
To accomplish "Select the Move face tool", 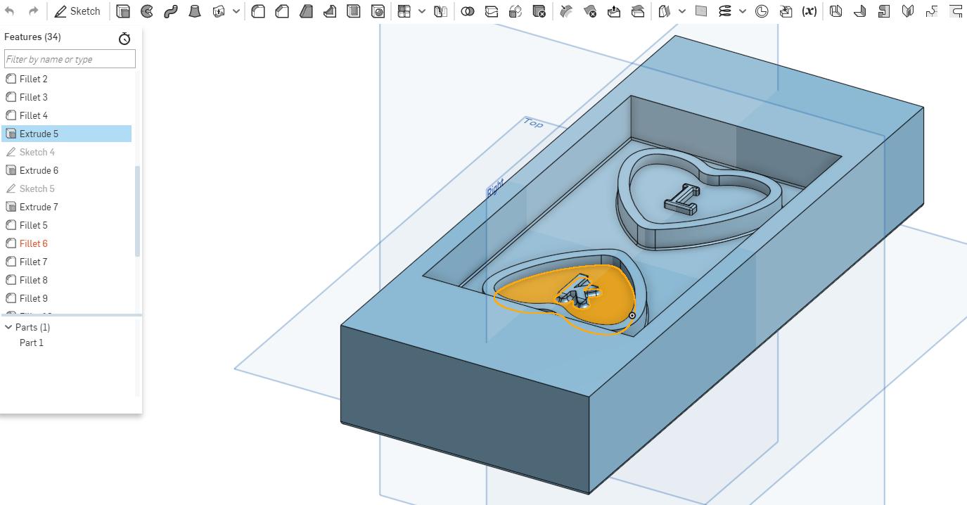I will point(614,11).
